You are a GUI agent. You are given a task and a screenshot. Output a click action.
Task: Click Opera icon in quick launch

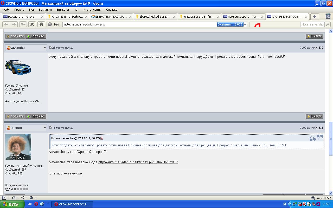(36, 204)
